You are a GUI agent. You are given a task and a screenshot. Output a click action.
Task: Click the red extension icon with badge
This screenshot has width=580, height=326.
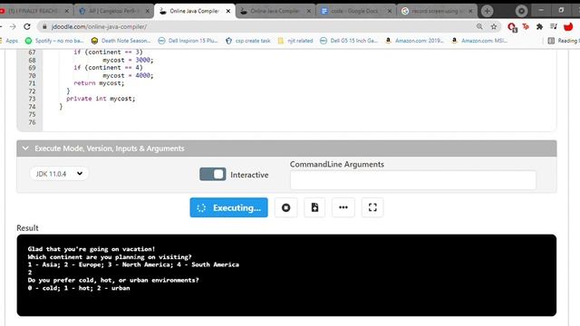(512, 27)
